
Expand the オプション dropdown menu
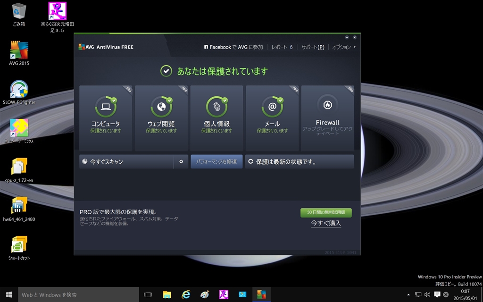344,47
